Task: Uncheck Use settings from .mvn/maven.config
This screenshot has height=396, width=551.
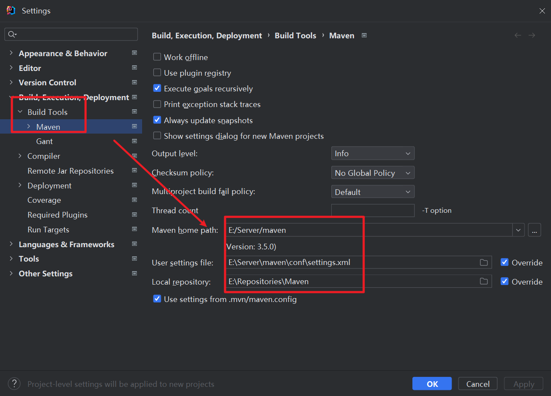Action: [157, 299]
